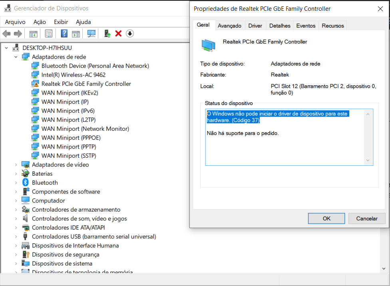Open the Ajuda menu

[84, 22]
